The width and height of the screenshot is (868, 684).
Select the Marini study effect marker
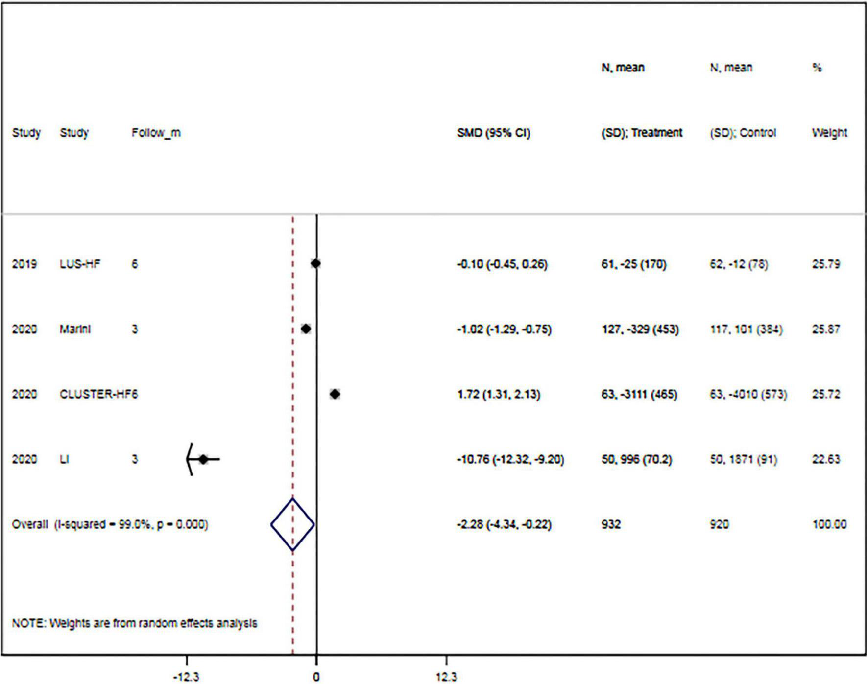[x=306, y=330]
